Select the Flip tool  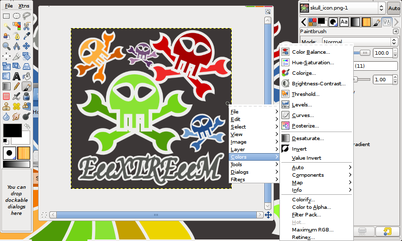point(6,76)
